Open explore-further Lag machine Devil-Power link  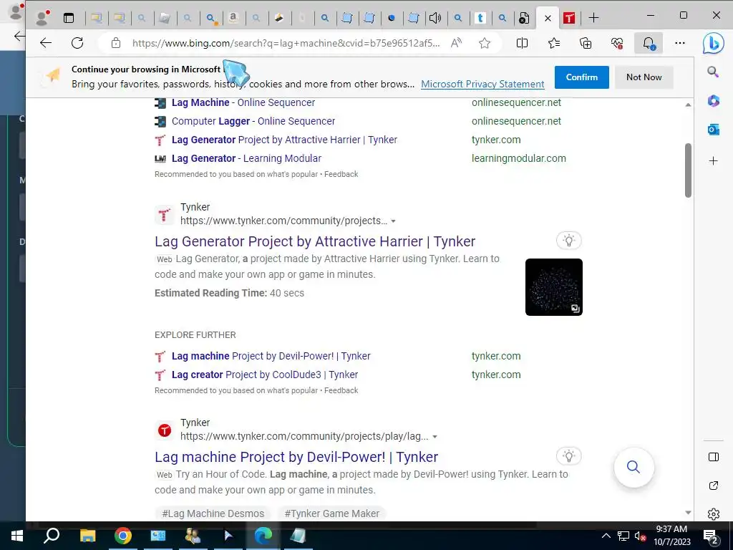point(271,356)
